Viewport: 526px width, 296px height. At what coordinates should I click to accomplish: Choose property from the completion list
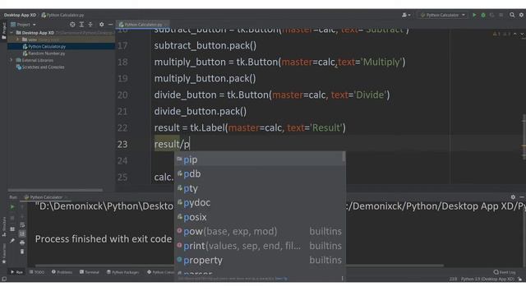click(x=259, y=260)
